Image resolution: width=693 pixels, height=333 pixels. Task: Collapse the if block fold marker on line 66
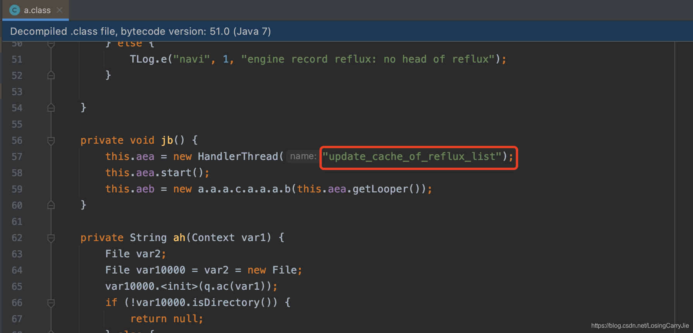coord(51,302)
